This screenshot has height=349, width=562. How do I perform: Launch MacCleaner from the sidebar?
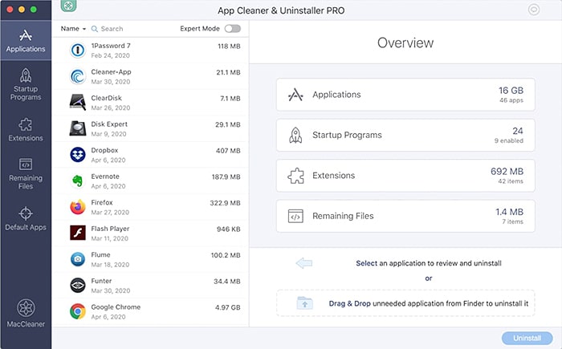tap(26, 313)
